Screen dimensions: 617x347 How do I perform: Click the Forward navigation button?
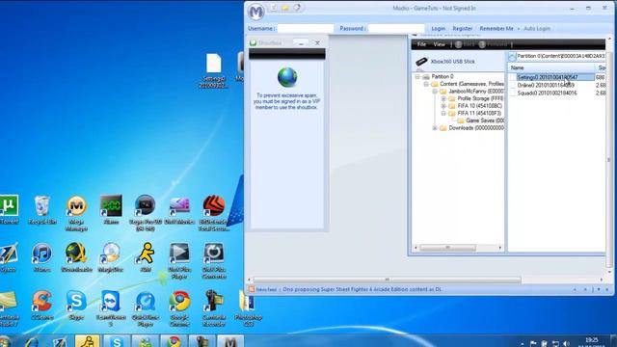(x=493, y=44)
